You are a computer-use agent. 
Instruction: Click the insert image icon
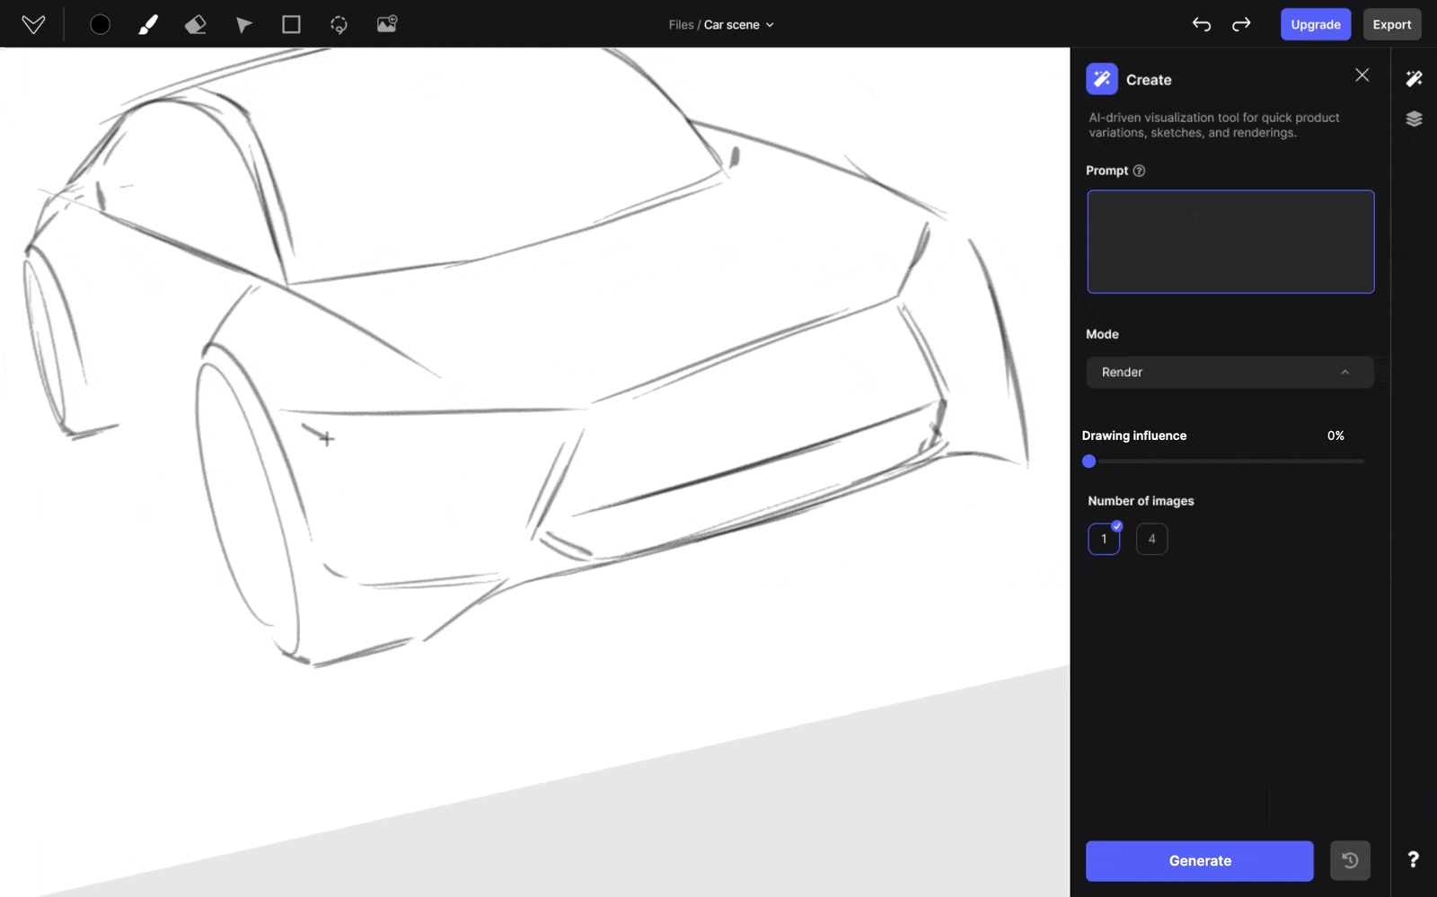point(387,24)
